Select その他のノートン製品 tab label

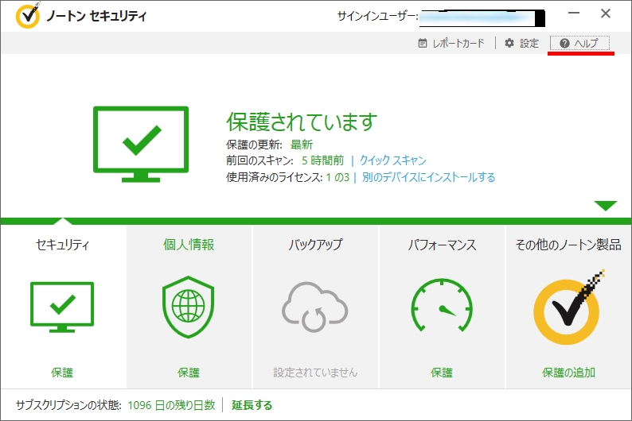(x=568, y=245)
